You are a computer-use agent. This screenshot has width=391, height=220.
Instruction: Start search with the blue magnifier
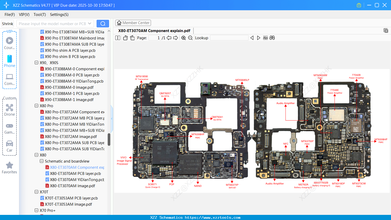[102, 23]
